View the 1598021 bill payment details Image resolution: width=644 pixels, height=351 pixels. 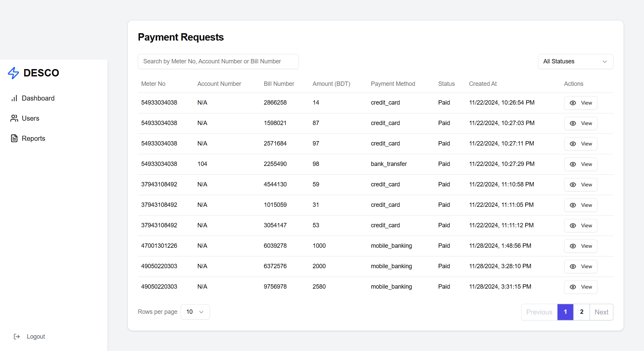click(x=581, y=123)
